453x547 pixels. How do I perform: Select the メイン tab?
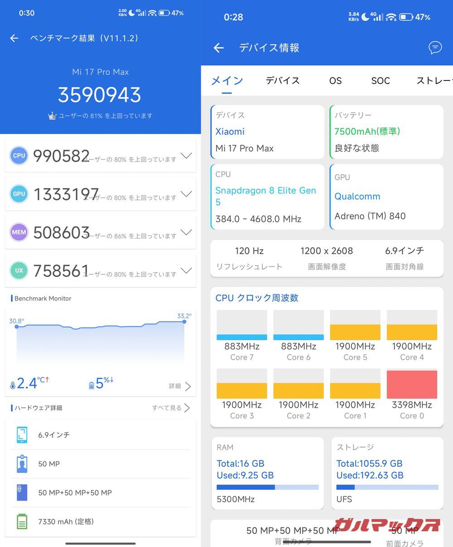[227, 81]
